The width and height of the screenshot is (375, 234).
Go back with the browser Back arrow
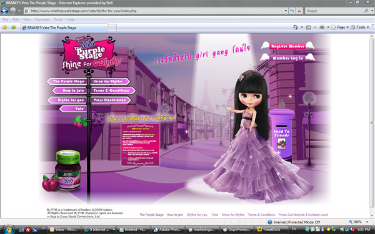point(4,11)
